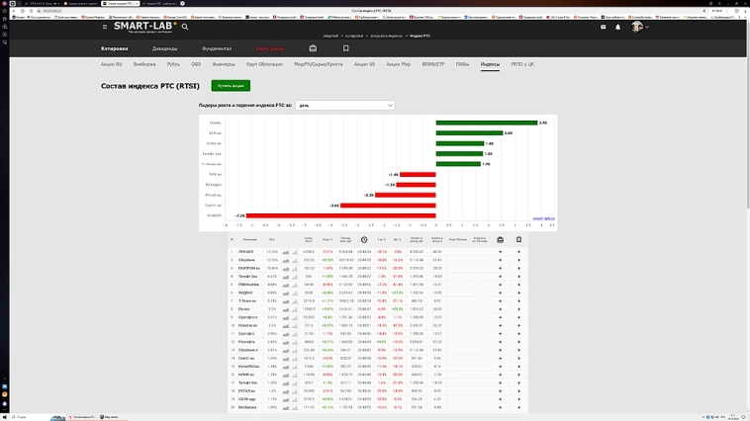Add ГАЗПРОМ ао to watchlist with its plus icon

point(518,268)
